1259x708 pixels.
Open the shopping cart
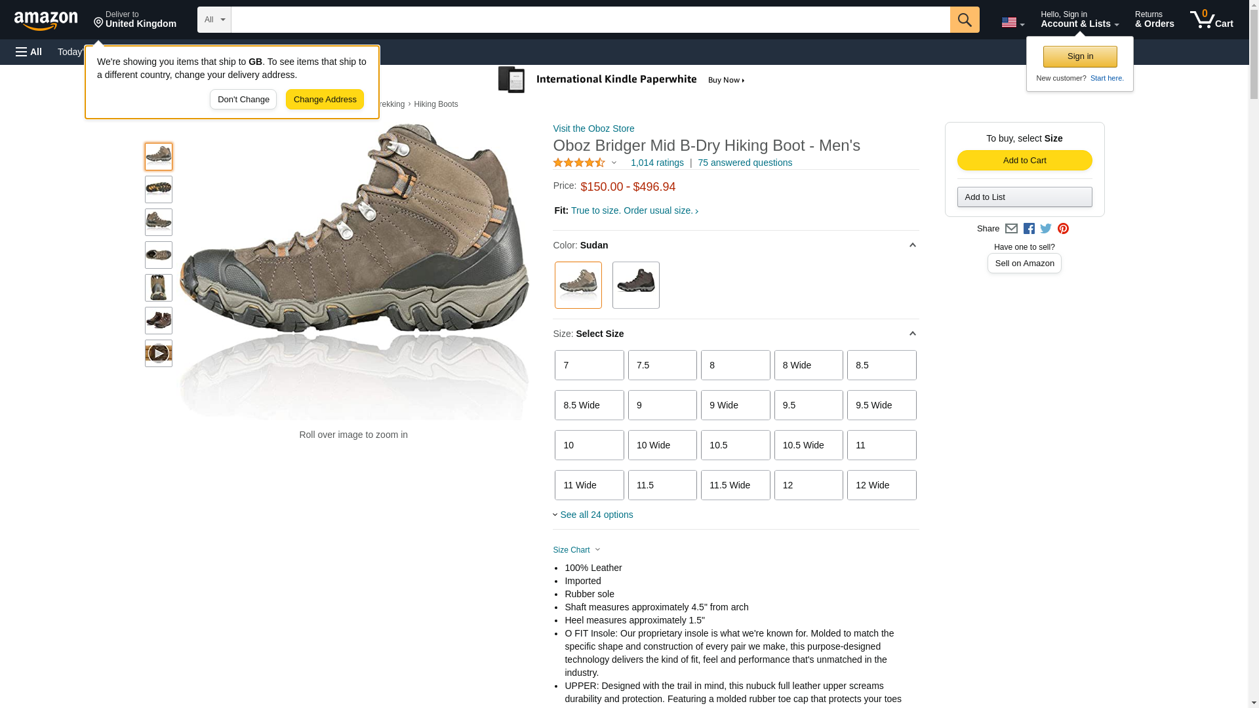coord(1211,20)
